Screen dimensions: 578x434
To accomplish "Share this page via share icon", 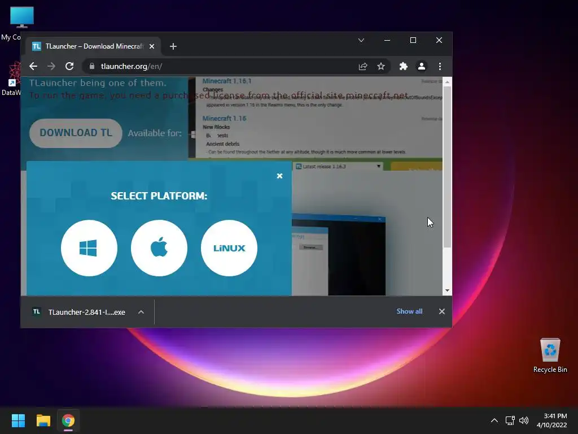I will [363, 67].
